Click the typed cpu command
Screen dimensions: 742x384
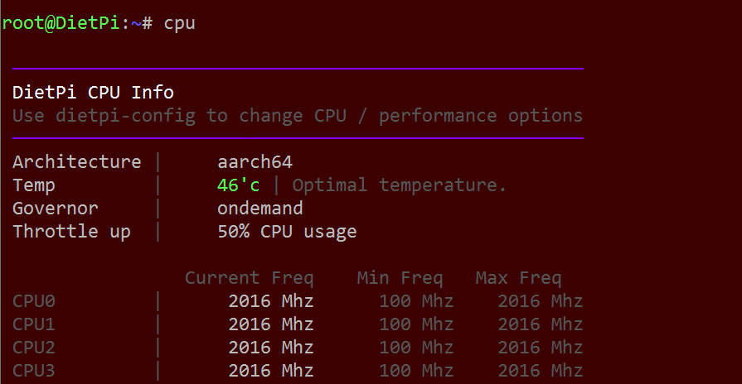[179, 24]
